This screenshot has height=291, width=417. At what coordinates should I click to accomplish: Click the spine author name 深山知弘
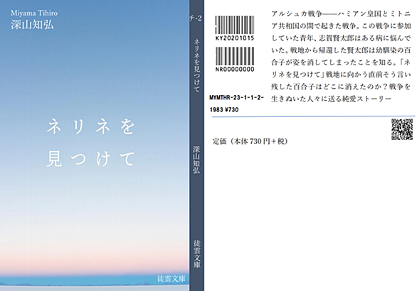[196, 160]
